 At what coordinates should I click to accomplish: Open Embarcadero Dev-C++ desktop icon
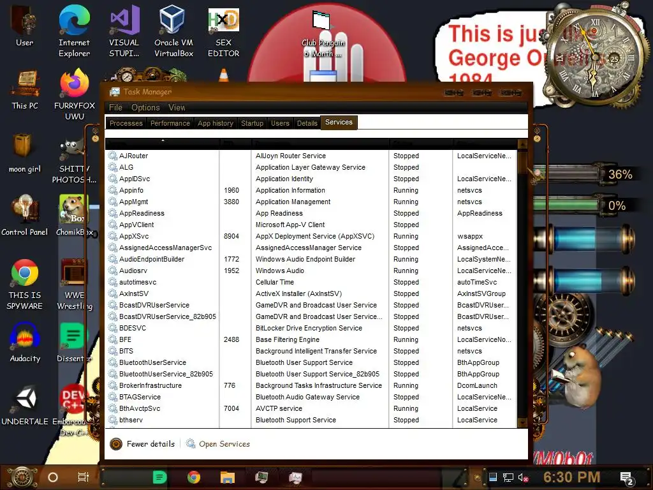[73, 411]
